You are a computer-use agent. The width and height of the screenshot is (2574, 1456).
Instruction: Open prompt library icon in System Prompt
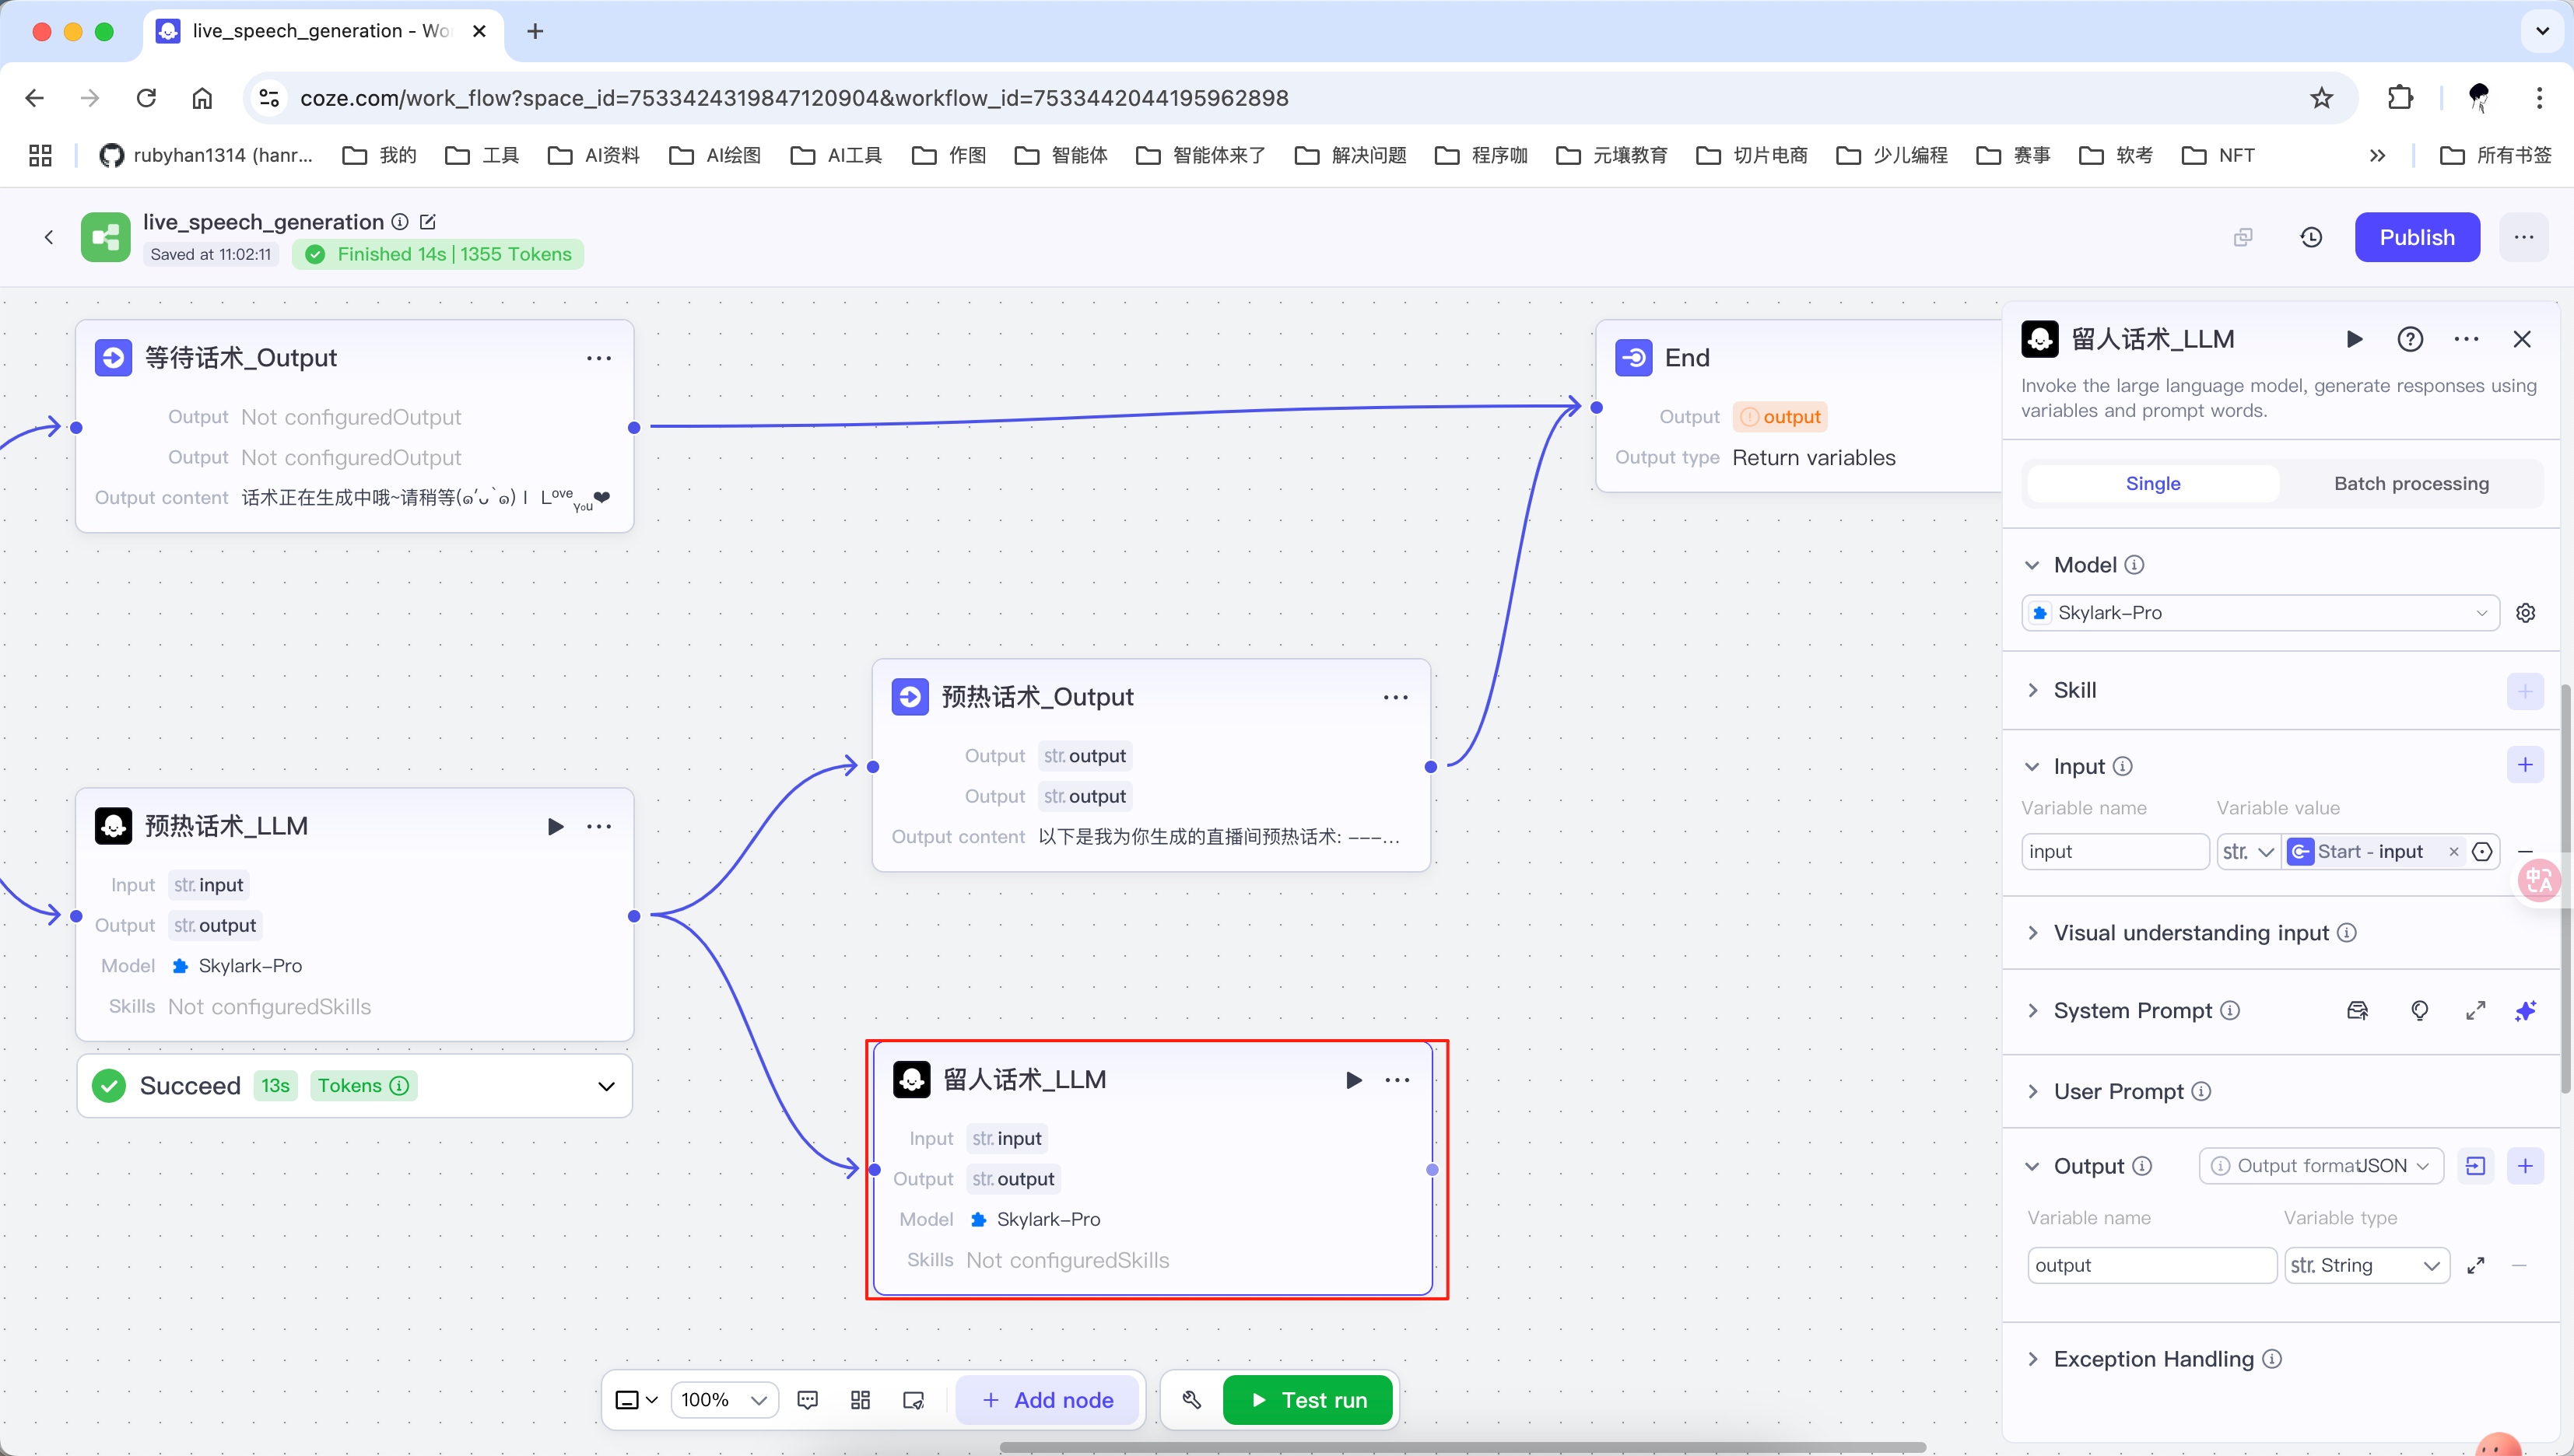2357,1011
